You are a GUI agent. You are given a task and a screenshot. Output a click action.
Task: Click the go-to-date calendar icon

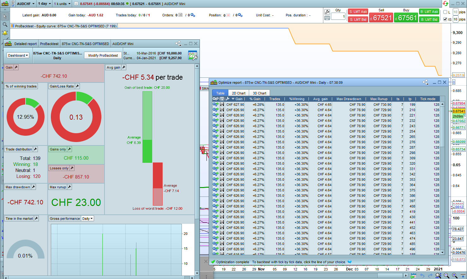(x=413, y=276)
